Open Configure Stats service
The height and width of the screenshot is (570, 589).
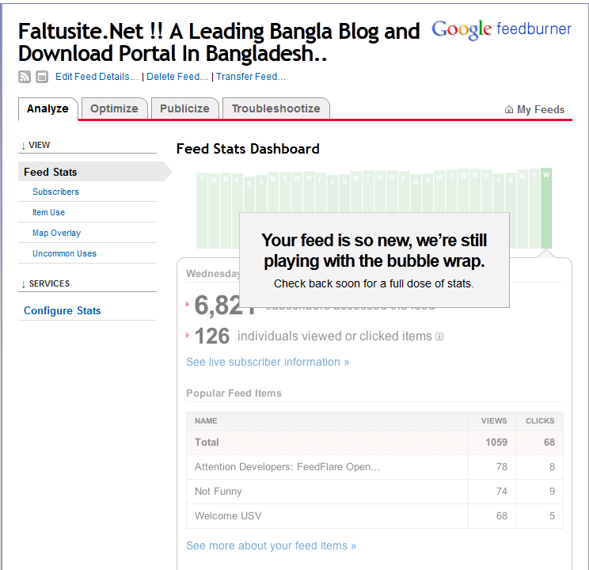[62, 310]
